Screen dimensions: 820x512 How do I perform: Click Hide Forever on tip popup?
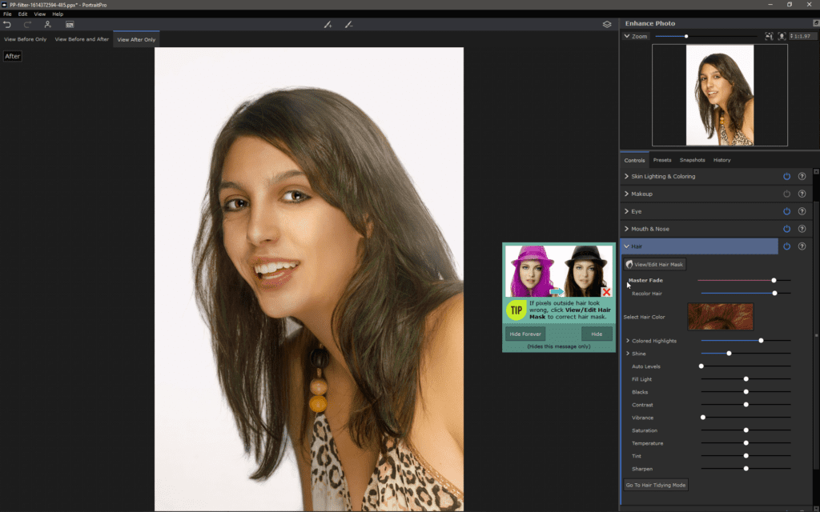(x=525, y=334)
